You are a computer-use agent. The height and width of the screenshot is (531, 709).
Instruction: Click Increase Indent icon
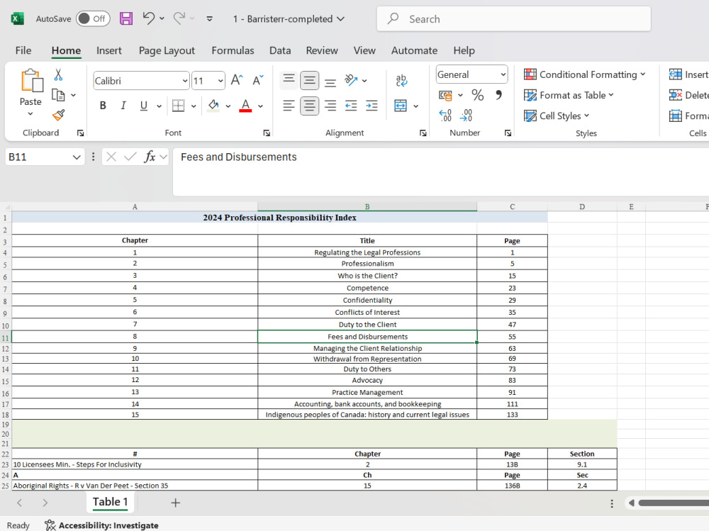click(372, 106)
